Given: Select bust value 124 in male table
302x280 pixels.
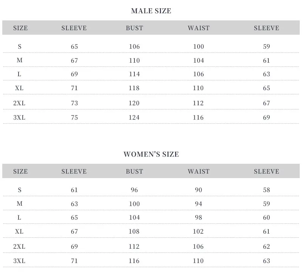Looking at the screenshot, I should pos(134,117).
